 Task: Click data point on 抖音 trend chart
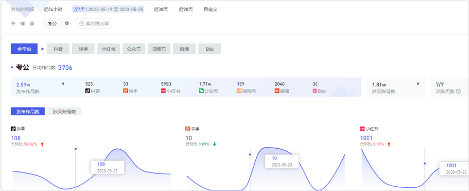(x=76, y=149)
